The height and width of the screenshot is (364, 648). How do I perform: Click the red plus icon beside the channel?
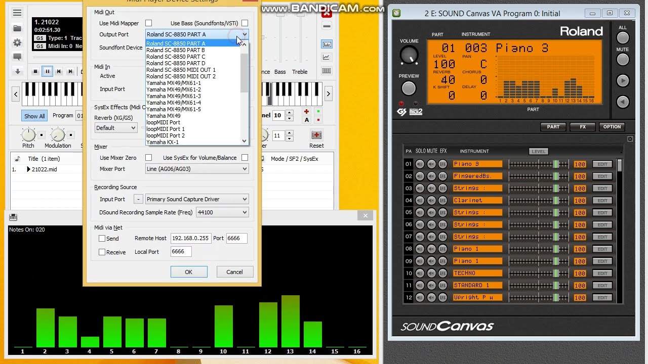tap(306, 111)
